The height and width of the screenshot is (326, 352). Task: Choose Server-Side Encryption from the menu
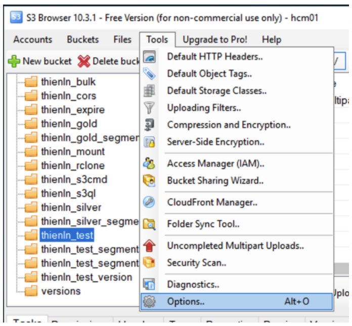[215, 142]
